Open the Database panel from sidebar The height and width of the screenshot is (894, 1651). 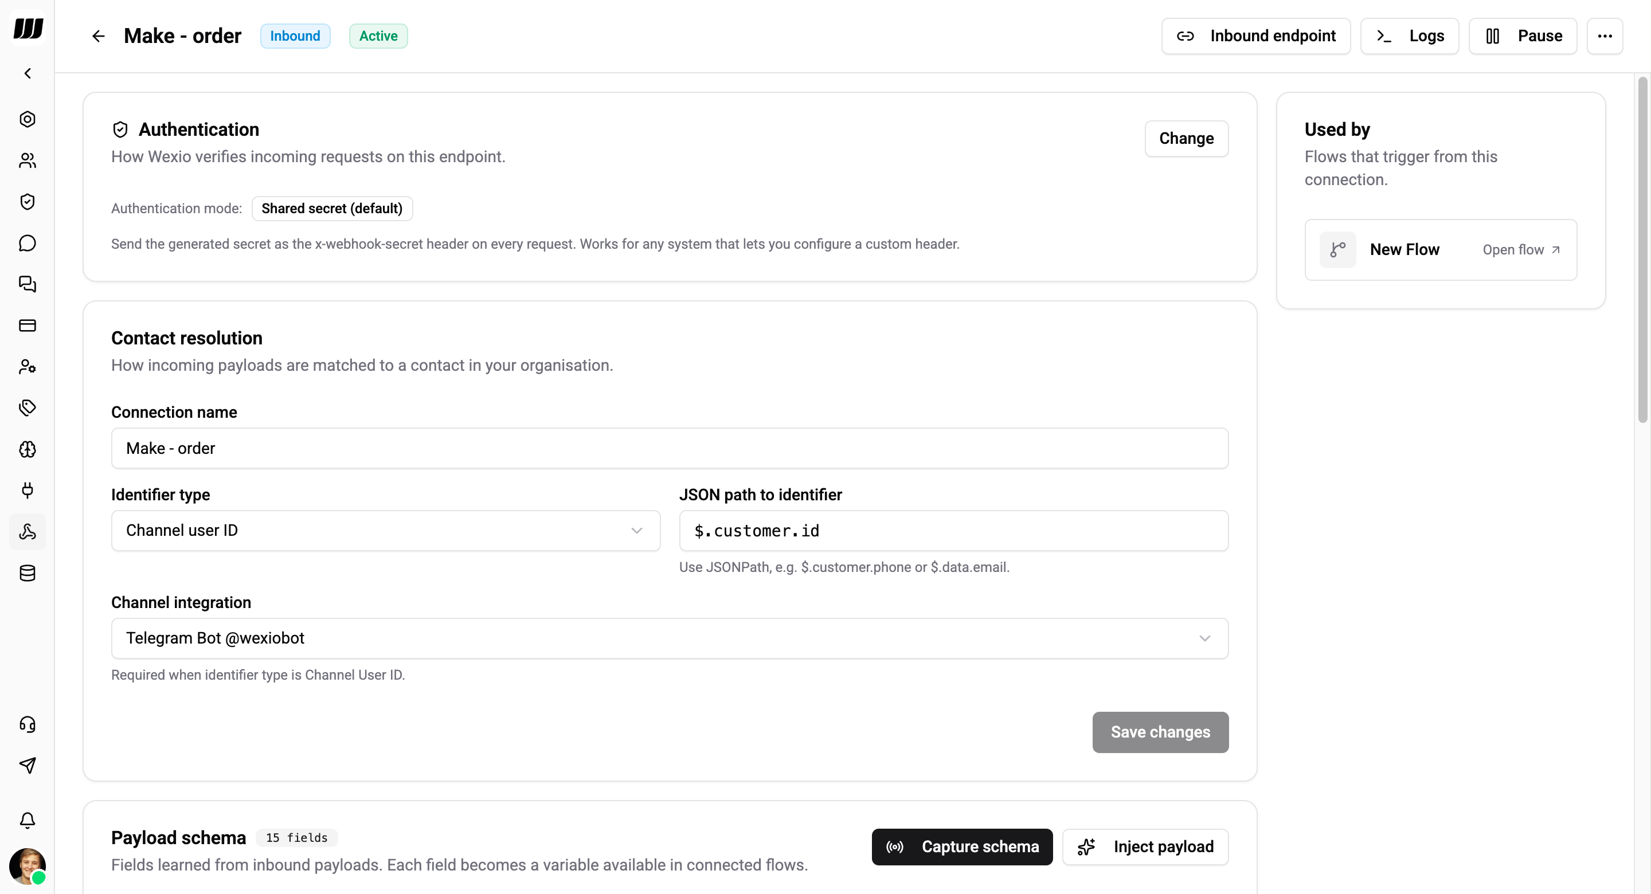point(28,573)
